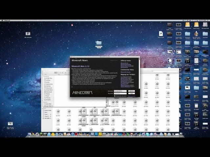Click the Need account? link
Screen dimensions: 210x157
131,96
